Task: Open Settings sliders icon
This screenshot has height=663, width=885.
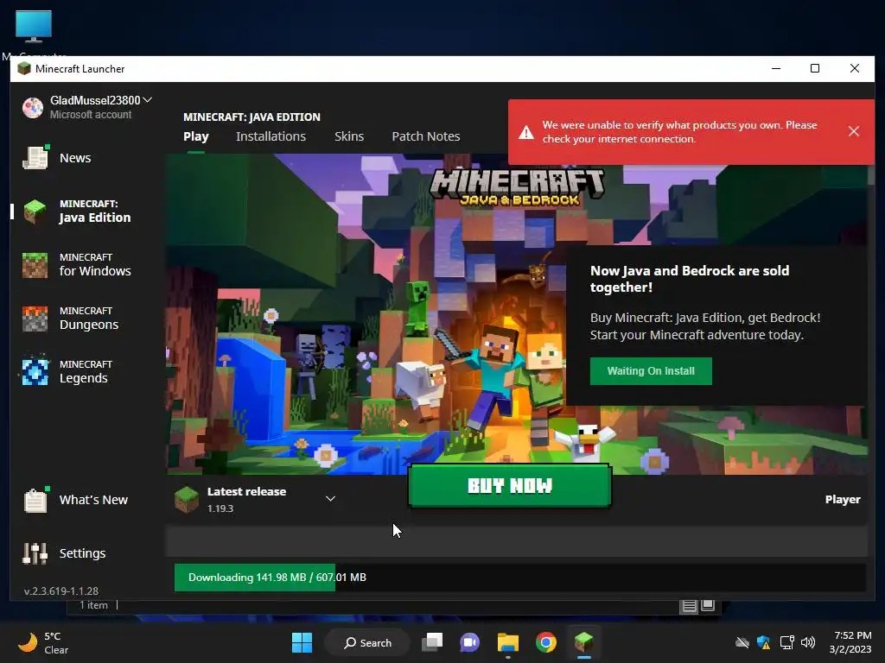Action: click(x=35, y=553)
